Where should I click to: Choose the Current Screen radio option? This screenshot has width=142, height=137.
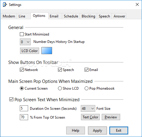(x=22, y=88)
